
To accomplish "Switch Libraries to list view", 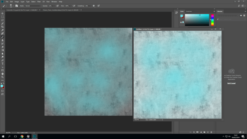I will (244, 15).
